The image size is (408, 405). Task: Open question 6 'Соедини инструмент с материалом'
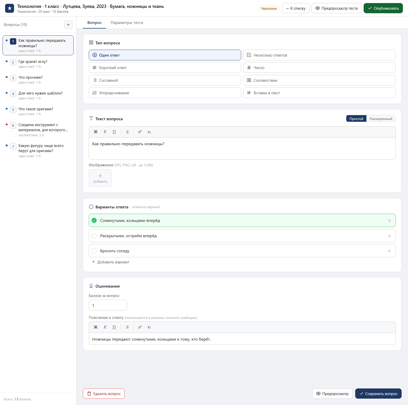click(38, 130)
